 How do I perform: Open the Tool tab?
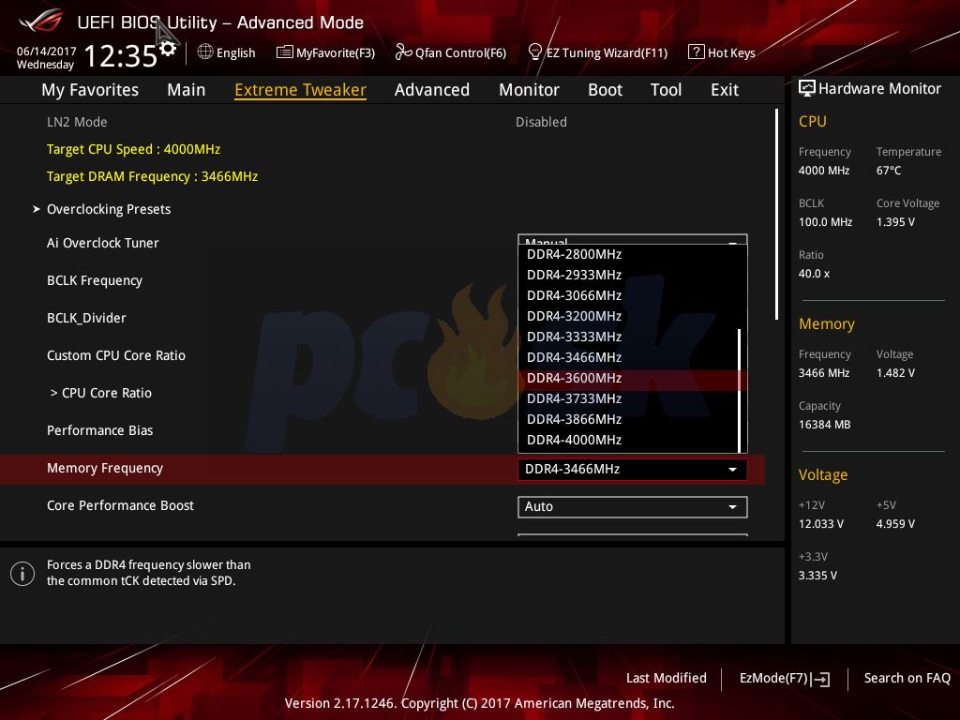(667, 90)
